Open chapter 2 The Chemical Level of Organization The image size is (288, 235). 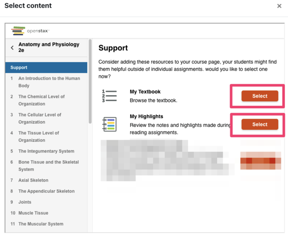(x=41, y=100)
